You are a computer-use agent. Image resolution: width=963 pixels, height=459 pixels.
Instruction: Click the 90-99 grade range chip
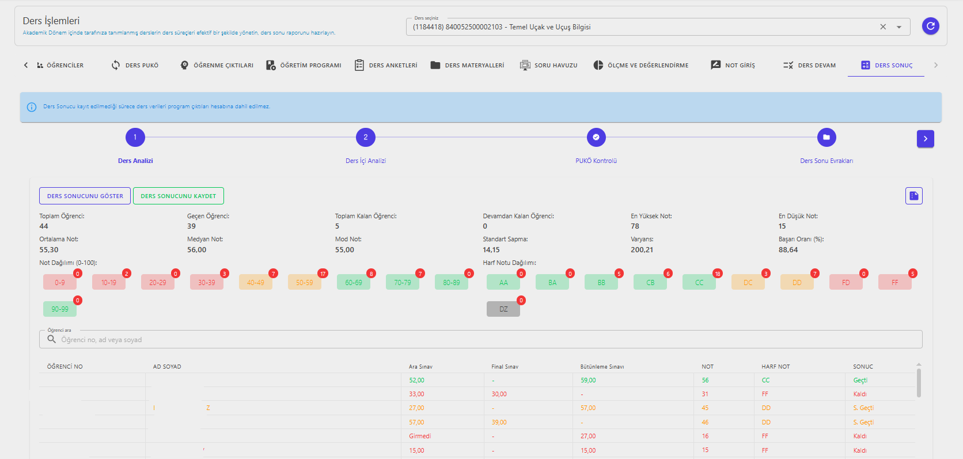(60, 309)
